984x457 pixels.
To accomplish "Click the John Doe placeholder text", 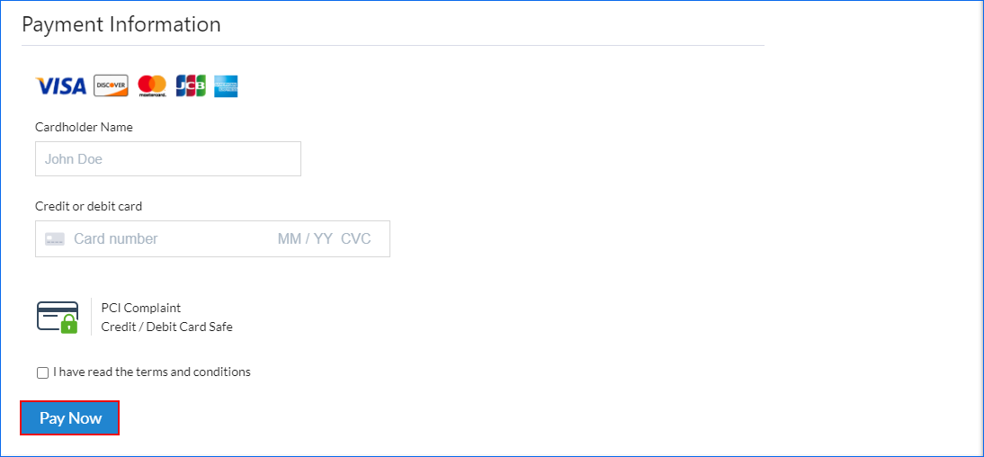I will [74, 159].
